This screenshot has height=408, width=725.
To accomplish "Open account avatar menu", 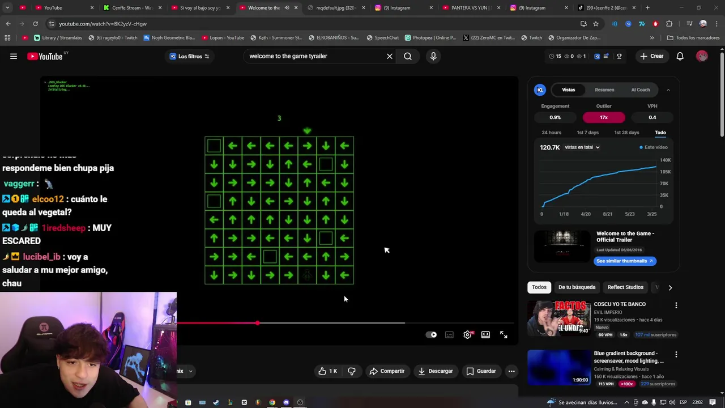I will point(702,56).
